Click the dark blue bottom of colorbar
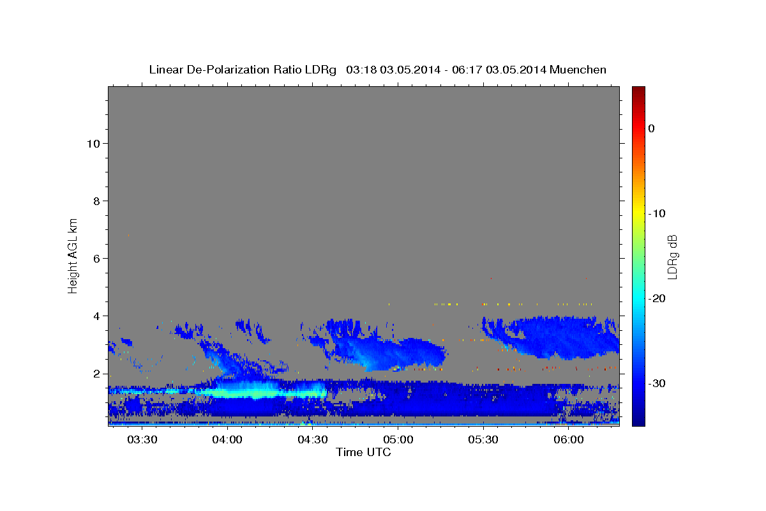Image resolution: width=766 pixels, height=511 pixels. [x=638, y=420]
